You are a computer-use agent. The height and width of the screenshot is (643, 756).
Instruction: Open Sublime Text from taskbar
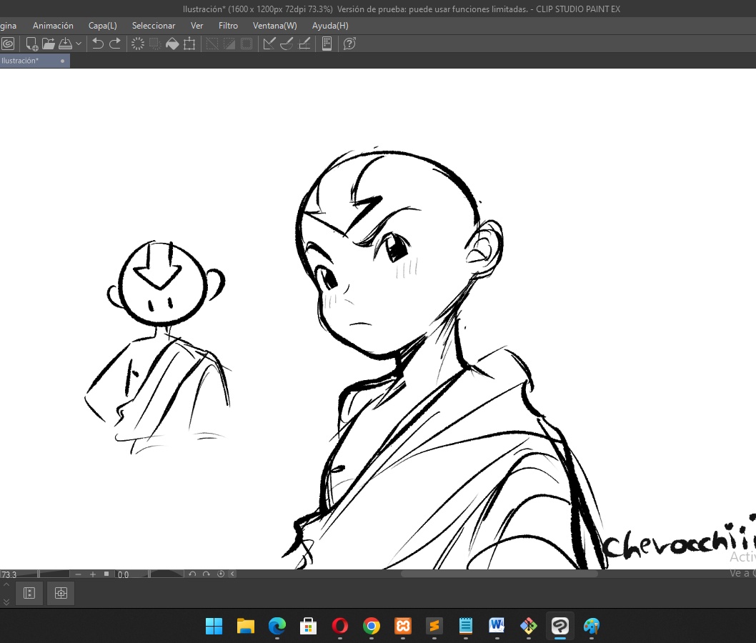[434, 626]
